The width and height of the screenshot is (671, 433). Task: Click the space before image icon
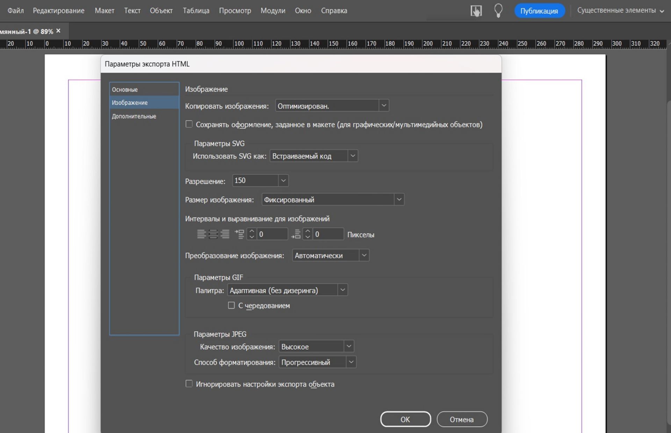239,234
